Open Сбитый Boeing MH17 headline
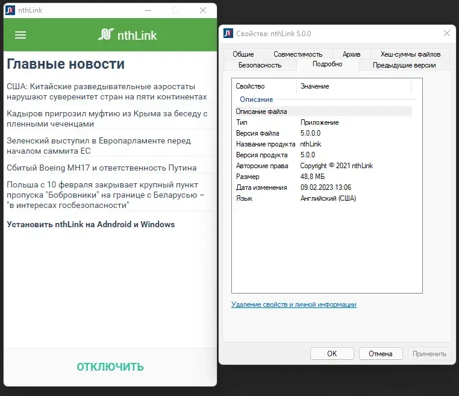This screenshot has height=396, width=459. click(102, 168)
